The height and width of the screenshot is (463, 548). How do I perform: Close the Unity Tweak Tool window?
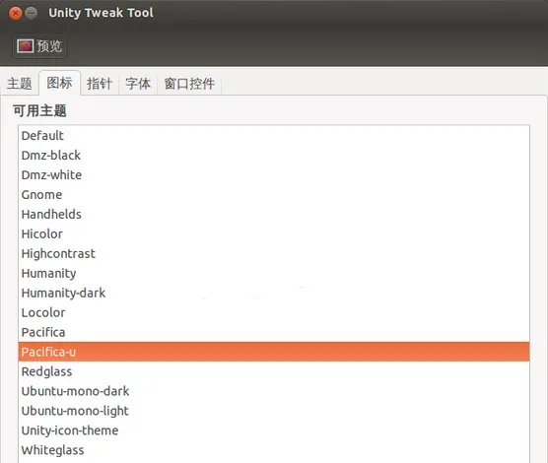click(x=16, y=13)
